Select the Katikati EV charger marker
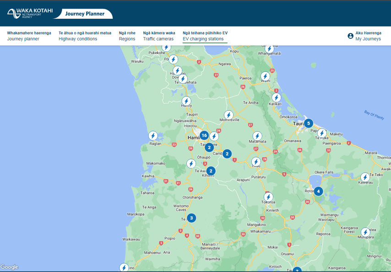The width and height of the screenshot is (391, 272). click(x=276, y=98)
